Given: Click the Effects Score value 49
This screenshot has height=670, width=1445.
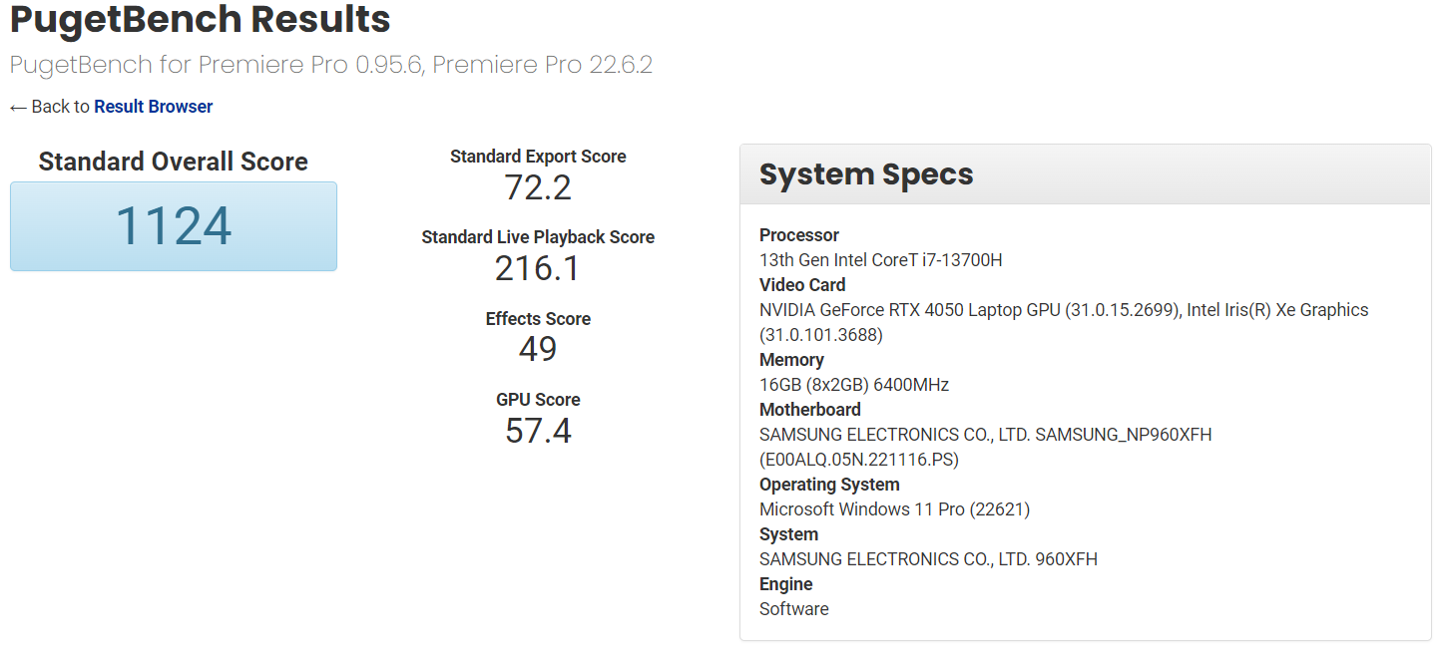Looking at the screenshot, I should point(538,349).
